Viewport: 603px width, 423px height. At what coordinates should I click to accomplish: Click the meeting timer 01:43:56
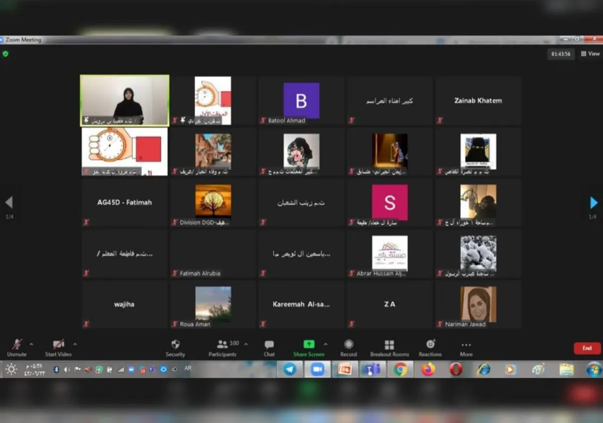561,54
